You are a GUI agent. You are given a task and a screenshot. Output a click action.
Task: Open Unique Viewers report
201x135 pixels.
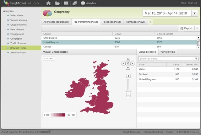(19, 25)
